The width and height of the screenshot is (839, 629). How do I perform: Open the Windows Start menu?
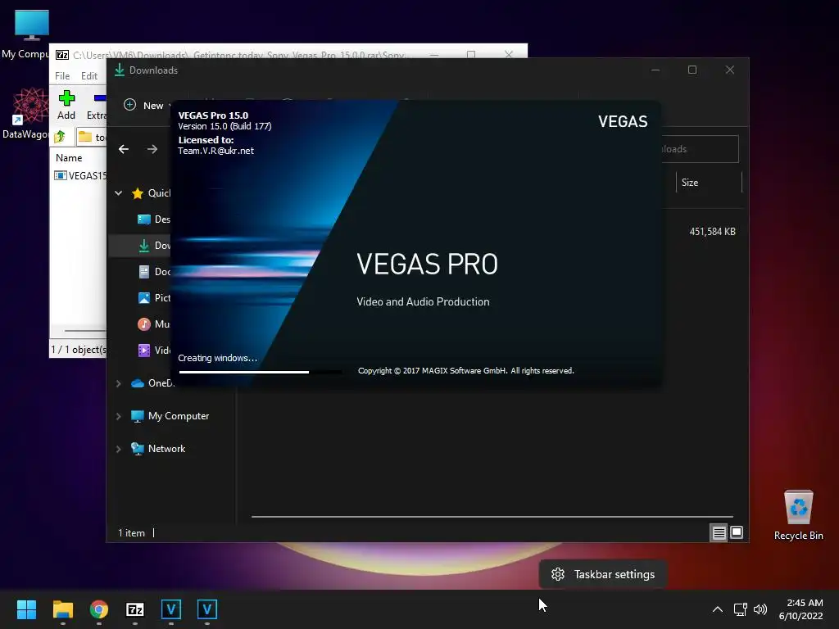point(26,609)
